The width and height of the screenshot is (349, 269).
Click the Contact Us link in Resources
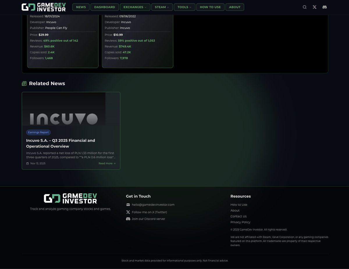point(238,216)
